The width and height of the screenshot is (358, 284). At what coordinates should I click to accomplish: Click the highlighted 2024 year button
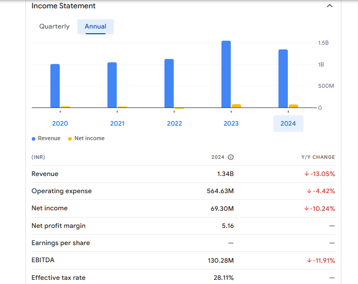coord(288,124)
